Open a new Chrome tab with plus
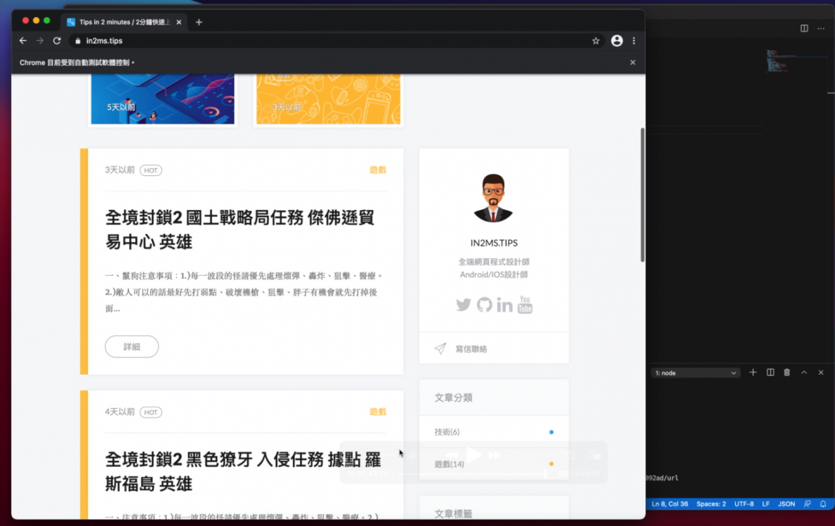 pyautogui.click(x=199, y=22)
